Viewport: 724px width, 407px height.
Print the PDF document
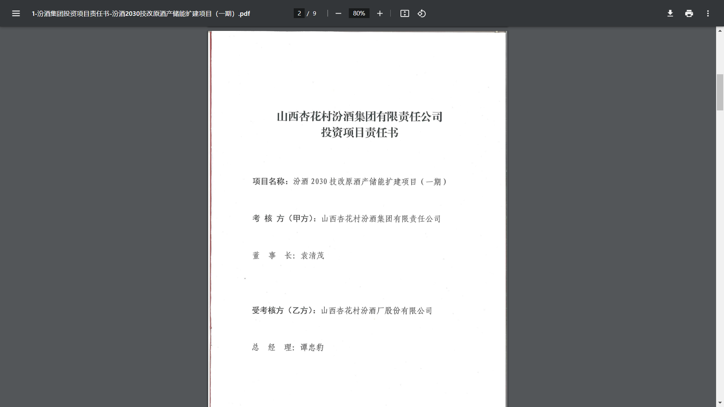point(689,14)
